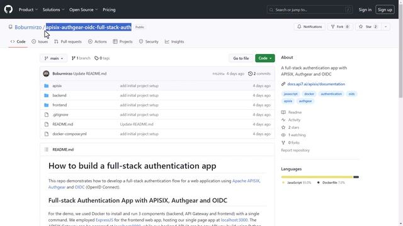
Task: Switch to the Pull requests tab
Action: click(68, 41)
